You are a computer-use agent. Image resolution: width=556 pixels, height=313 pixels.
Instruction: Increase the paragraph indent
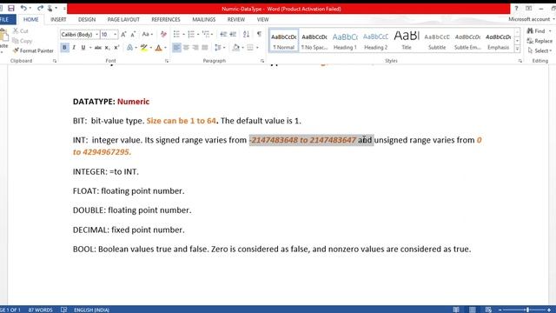(233, 35)
